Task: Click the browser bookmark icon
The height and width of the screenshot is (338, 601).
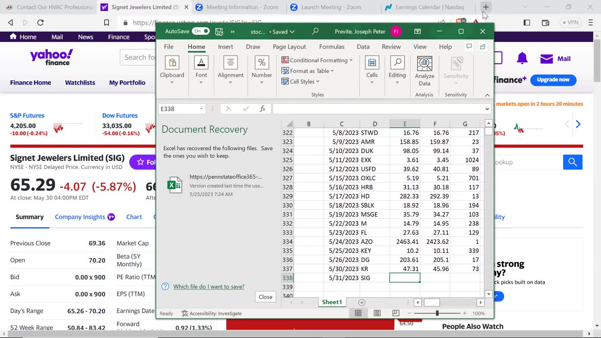Action: coord(107,23)
